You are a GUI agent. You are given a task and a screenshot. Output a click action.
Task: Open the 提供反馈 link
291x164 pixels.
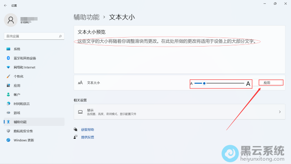[x=87, y=137]
